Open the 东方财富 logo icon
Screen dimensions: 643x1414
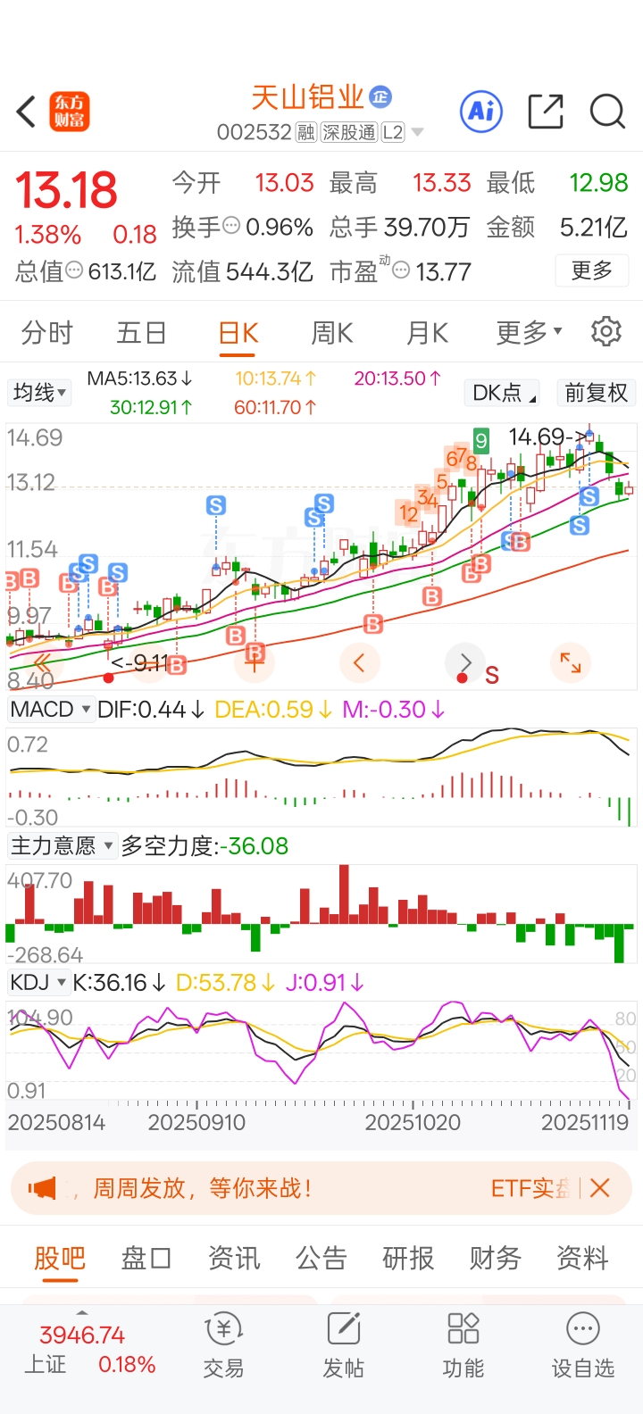(70, 112)
